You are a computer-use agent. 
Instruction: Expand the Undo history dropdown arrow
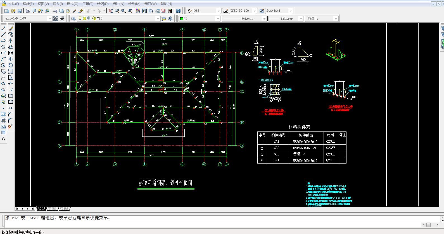click(94, 11)
